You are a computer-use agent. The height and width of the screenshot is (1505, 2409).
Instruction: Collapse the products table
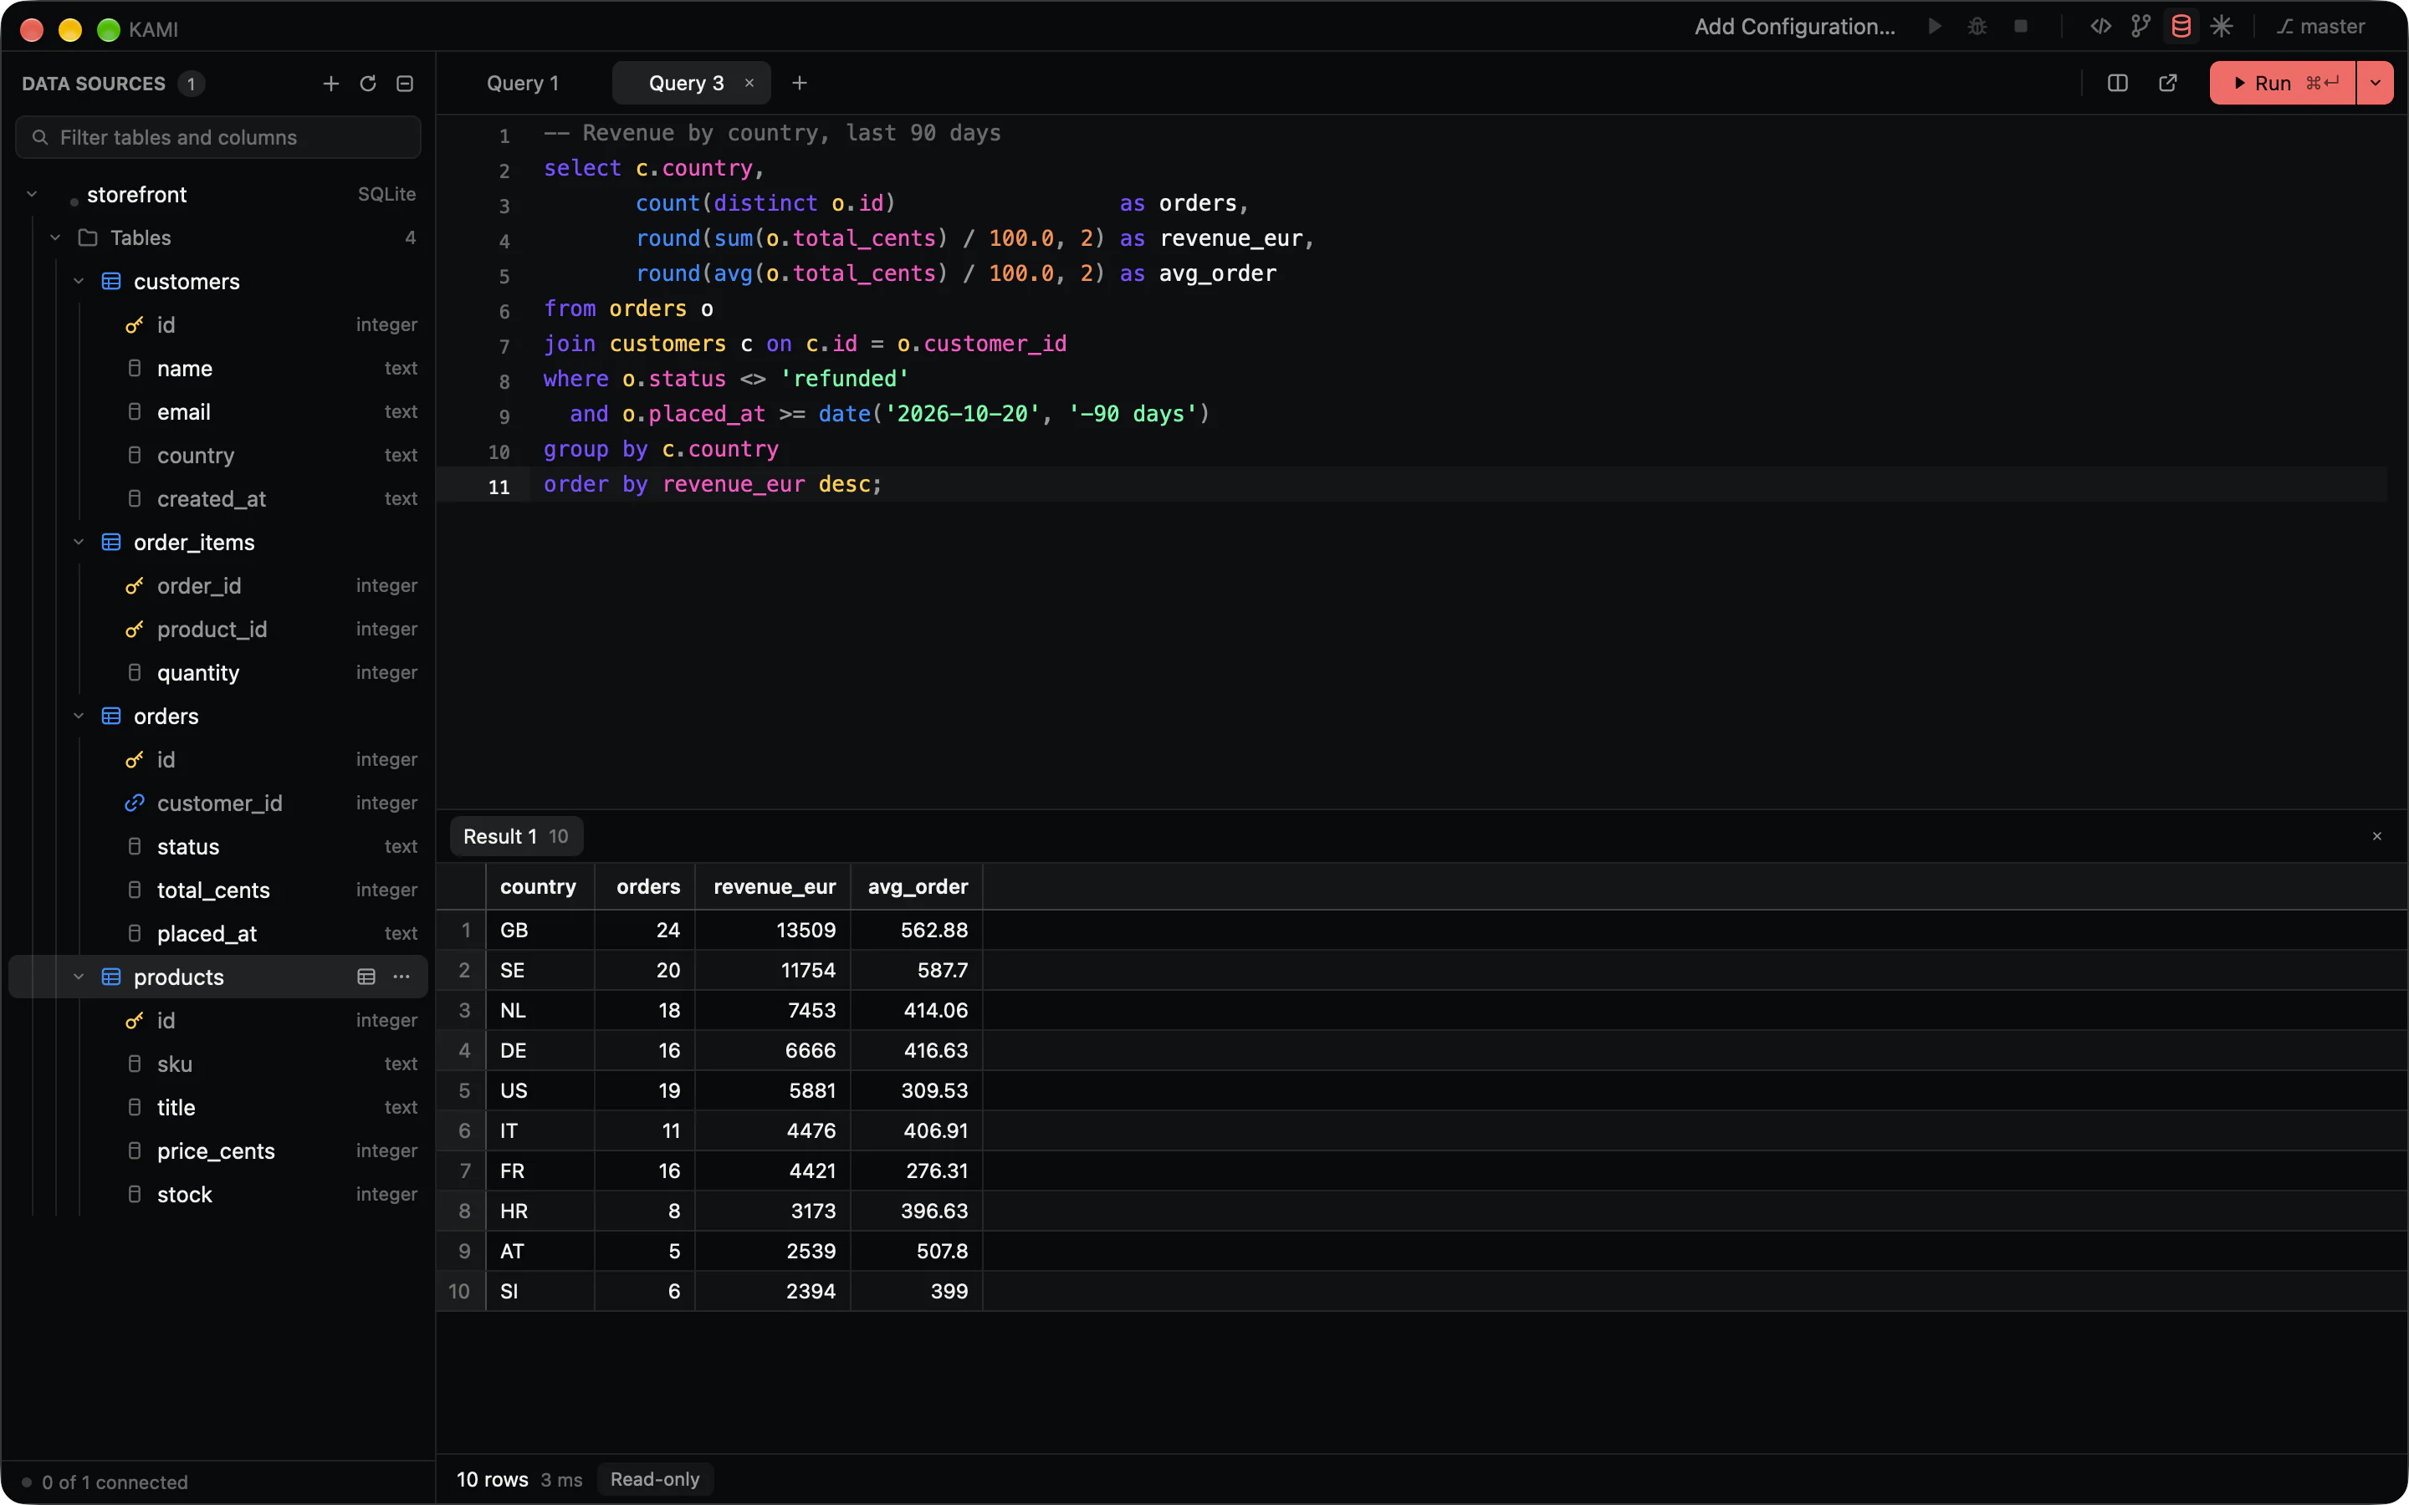tap(79, 977)
